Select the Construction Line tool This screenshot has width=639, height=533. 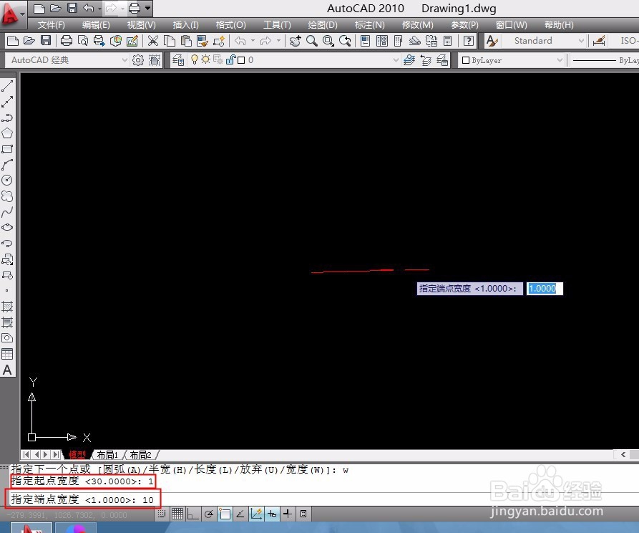(7, 102)
